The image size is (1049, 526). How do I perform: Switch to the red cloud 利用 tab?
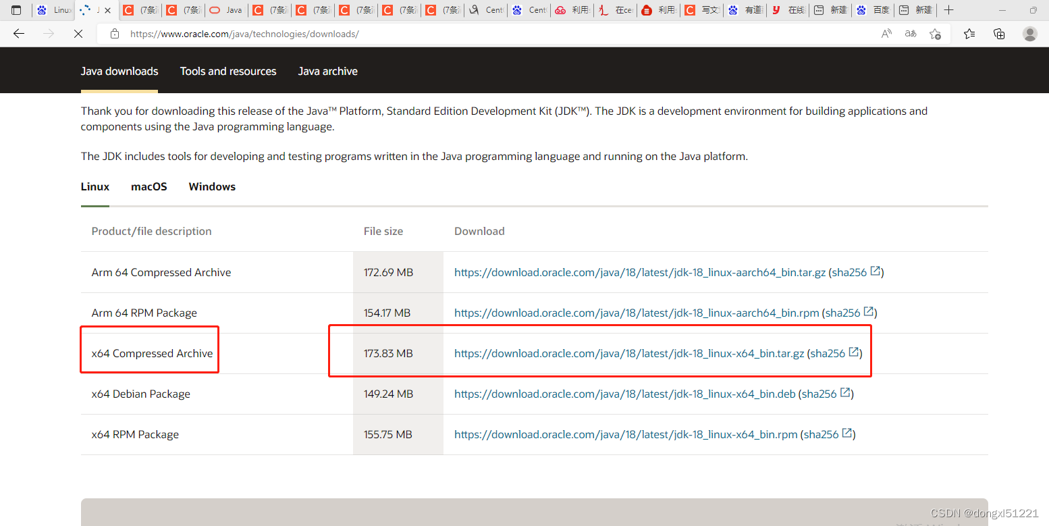point(572,10)
